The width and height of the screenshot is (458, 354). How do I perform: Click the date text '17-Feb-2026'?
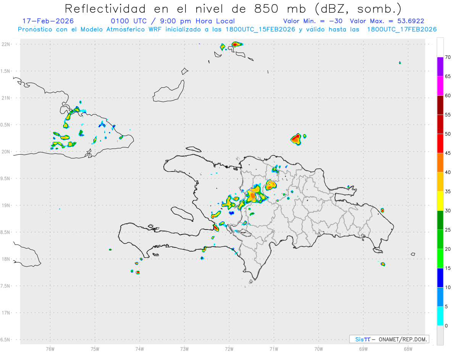(x=48, y=21)
